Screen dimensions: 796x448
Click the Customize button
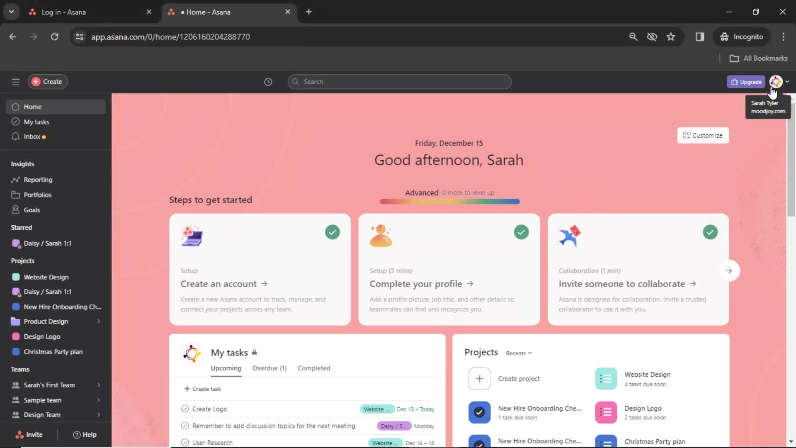tap(703, 135)
